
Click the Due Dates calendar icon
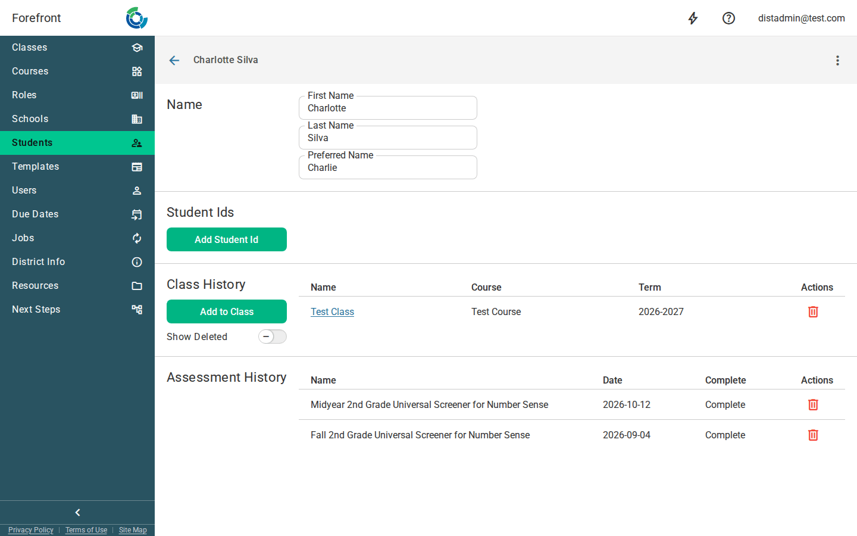pos(137,214)
